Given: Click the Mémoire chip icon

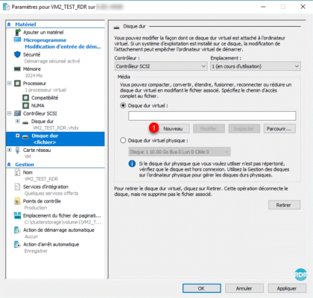Looking at the screenshot, I should tap(17, 69).
